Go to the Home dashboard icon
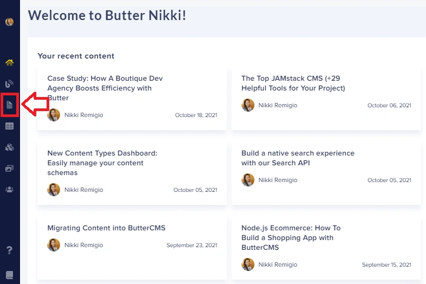The height and width of the screenshot is (284, 426). (10, 62)
